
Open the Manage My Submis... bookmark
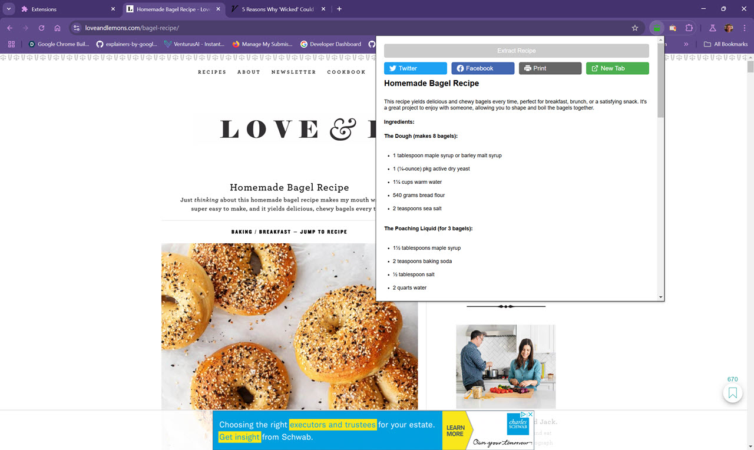tap(263, 44)
